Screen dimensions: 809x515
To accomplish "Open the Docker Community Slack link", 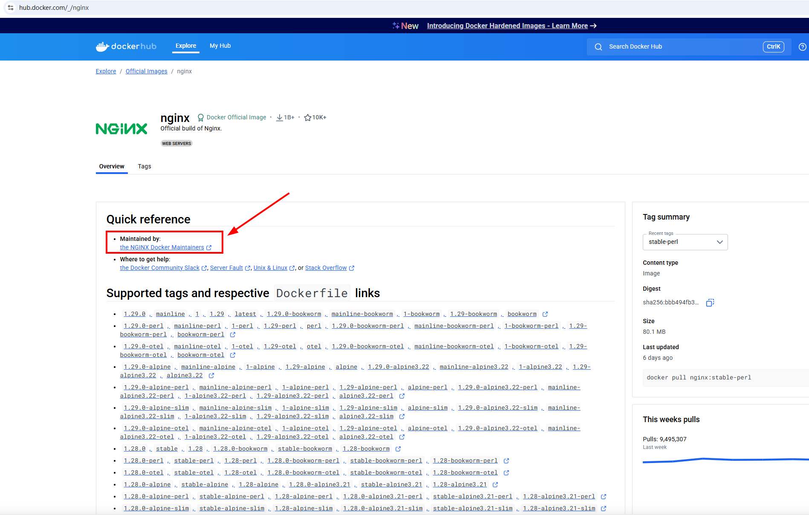I will click(160, 268).
